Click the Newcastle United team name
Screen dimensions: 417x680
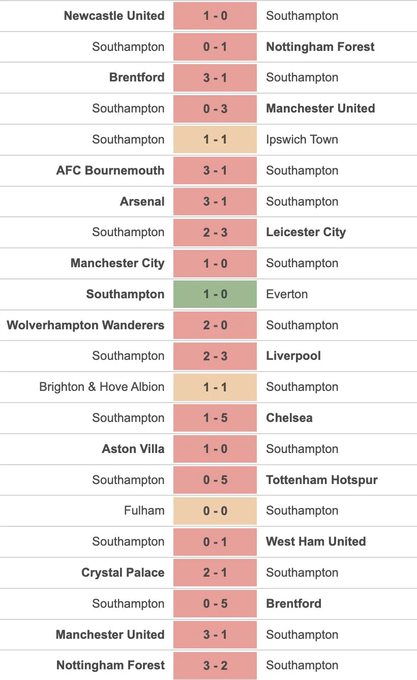coord(114,16)
